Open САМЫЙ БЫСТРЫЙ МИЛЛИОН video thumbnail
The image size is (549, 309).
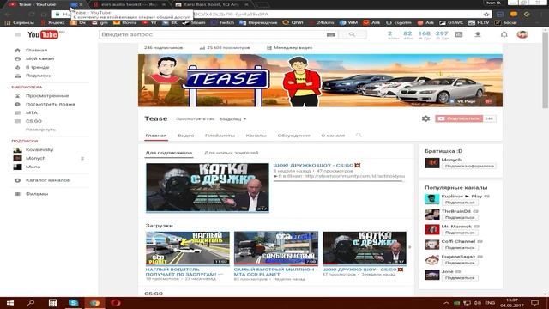[x=276, y=248]
